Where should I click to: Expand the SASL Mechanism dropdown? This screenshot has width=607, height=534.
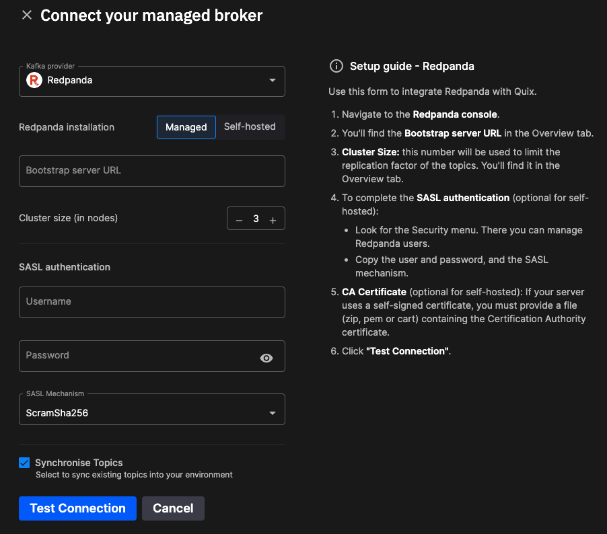(151, 412)
